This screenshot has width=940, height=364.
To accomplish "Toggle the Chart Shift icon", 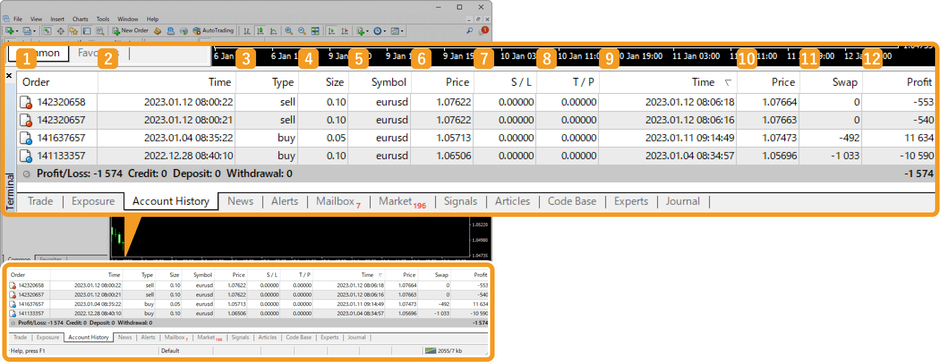I will coord(344,31).
